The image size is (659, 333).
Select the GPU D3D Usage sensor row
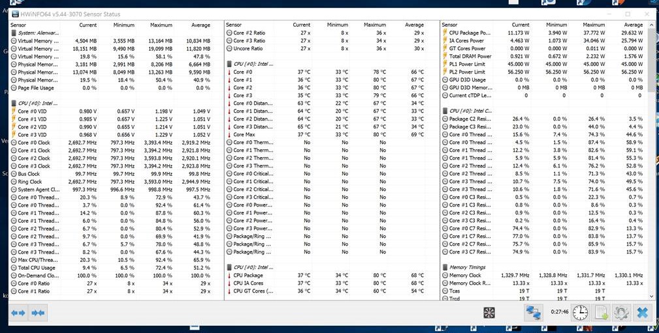[x=468, y=80]
